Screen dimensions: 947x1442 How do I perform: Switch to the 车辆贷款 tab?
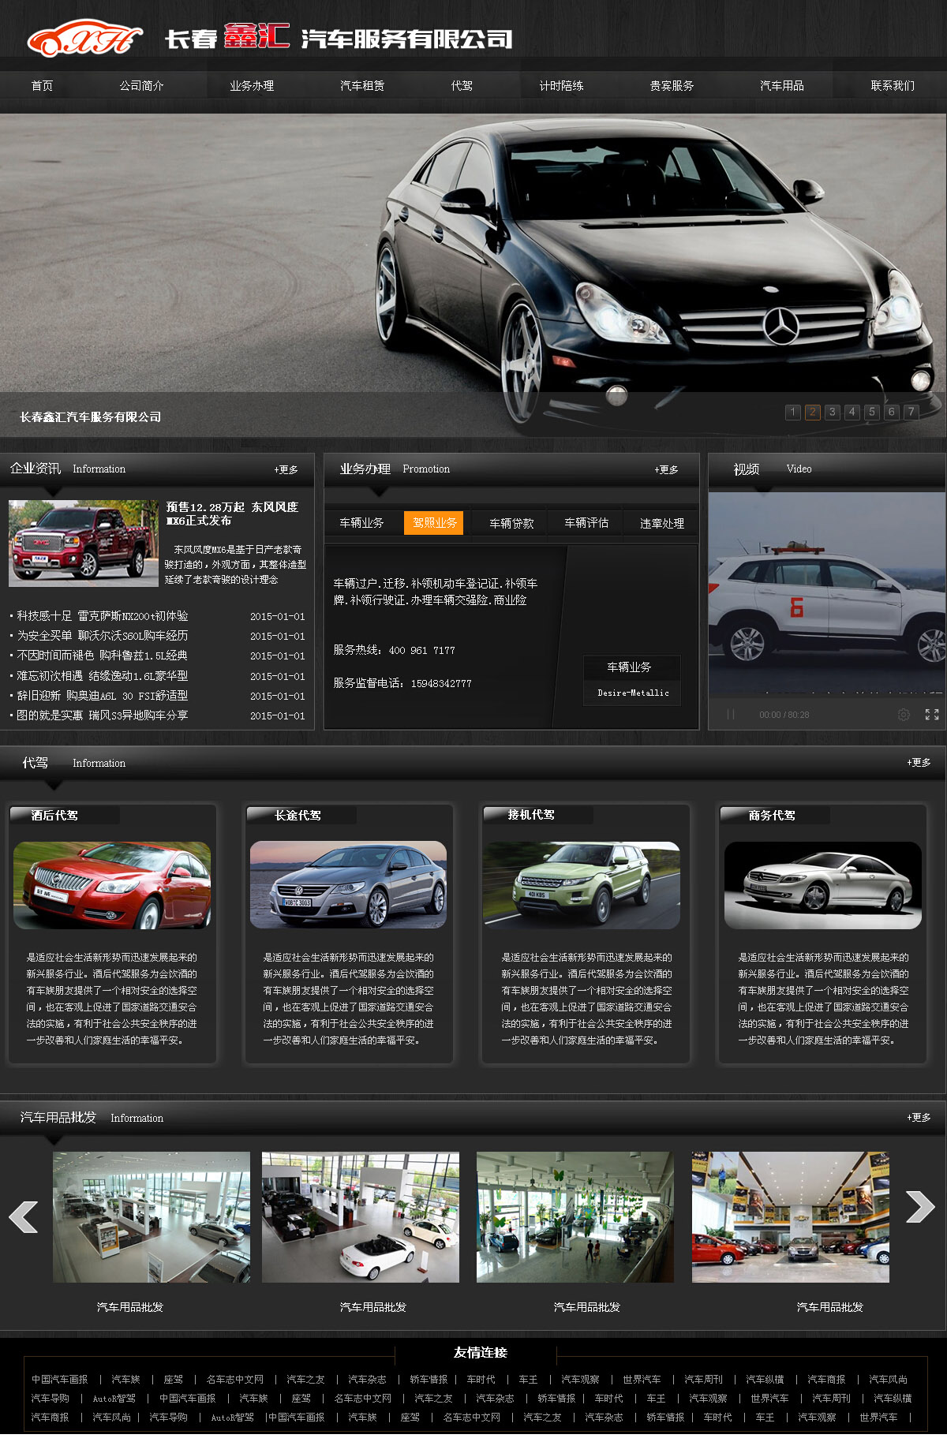(511, 523)
